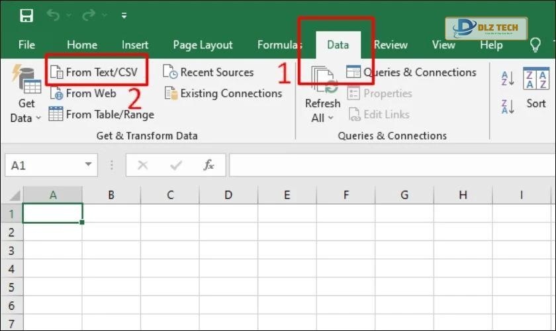Click From Table/Range icon
This screenshot has width=556, height=331.
tap(56, 115)
